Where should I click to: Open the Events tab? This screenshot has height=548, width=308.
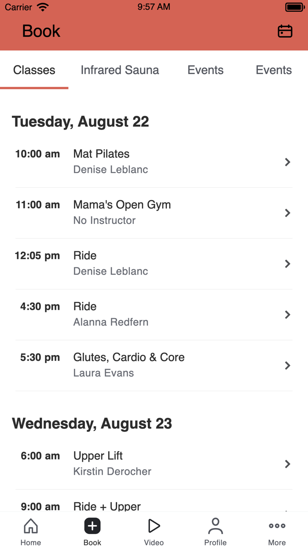(205, 70)
